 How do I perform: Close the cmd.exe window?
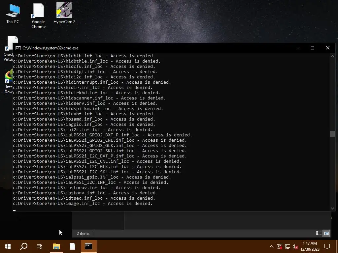[x=328, y=48]
